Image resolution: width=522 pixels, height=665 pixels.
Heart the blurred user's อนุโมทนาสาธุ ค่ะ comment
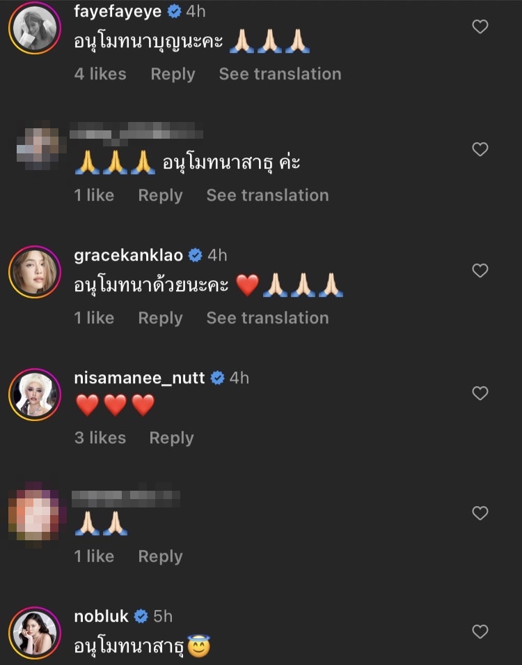coord(480,149)
